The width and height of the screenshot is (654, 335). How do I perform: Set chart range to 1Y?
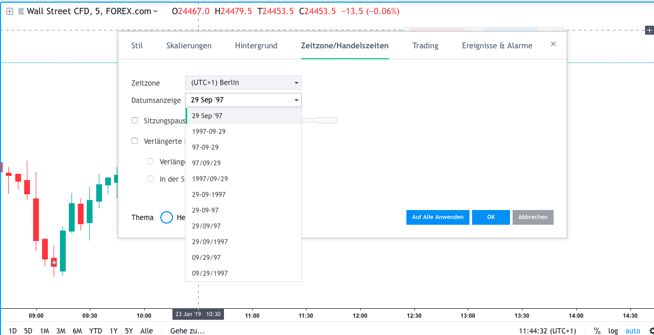114,331
